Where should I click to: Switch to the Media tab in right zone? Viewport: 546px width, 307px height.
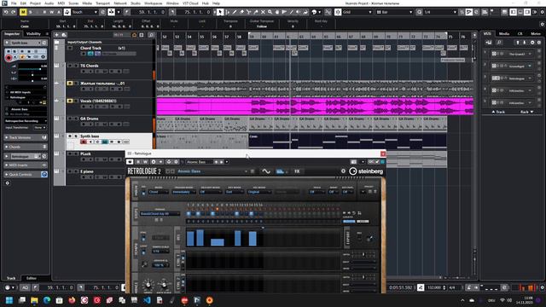coord(504,34)
